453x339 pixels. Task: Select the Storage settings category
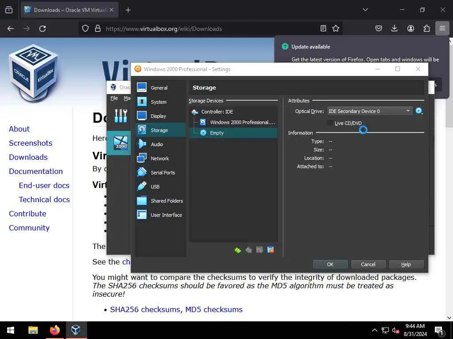point(160,130)
